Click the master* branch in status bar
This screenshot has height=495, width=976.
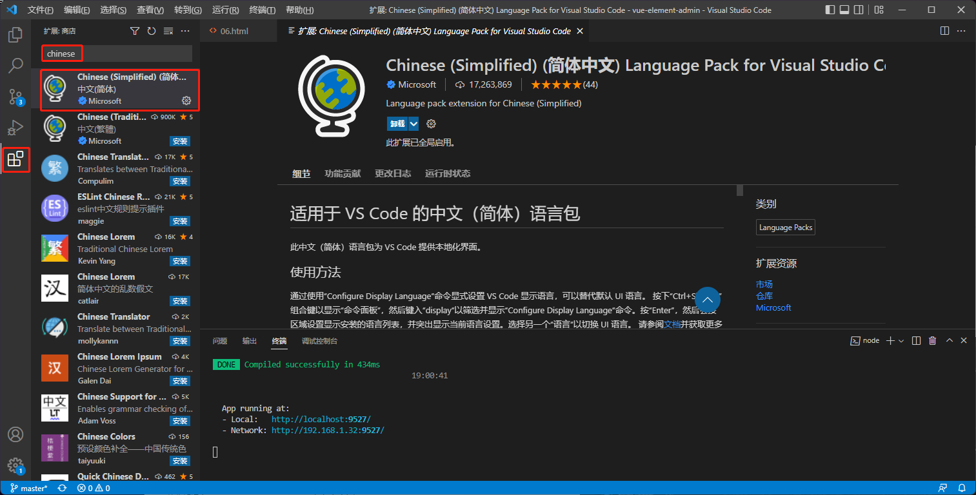pyautogui.click(x=28, y=488)
